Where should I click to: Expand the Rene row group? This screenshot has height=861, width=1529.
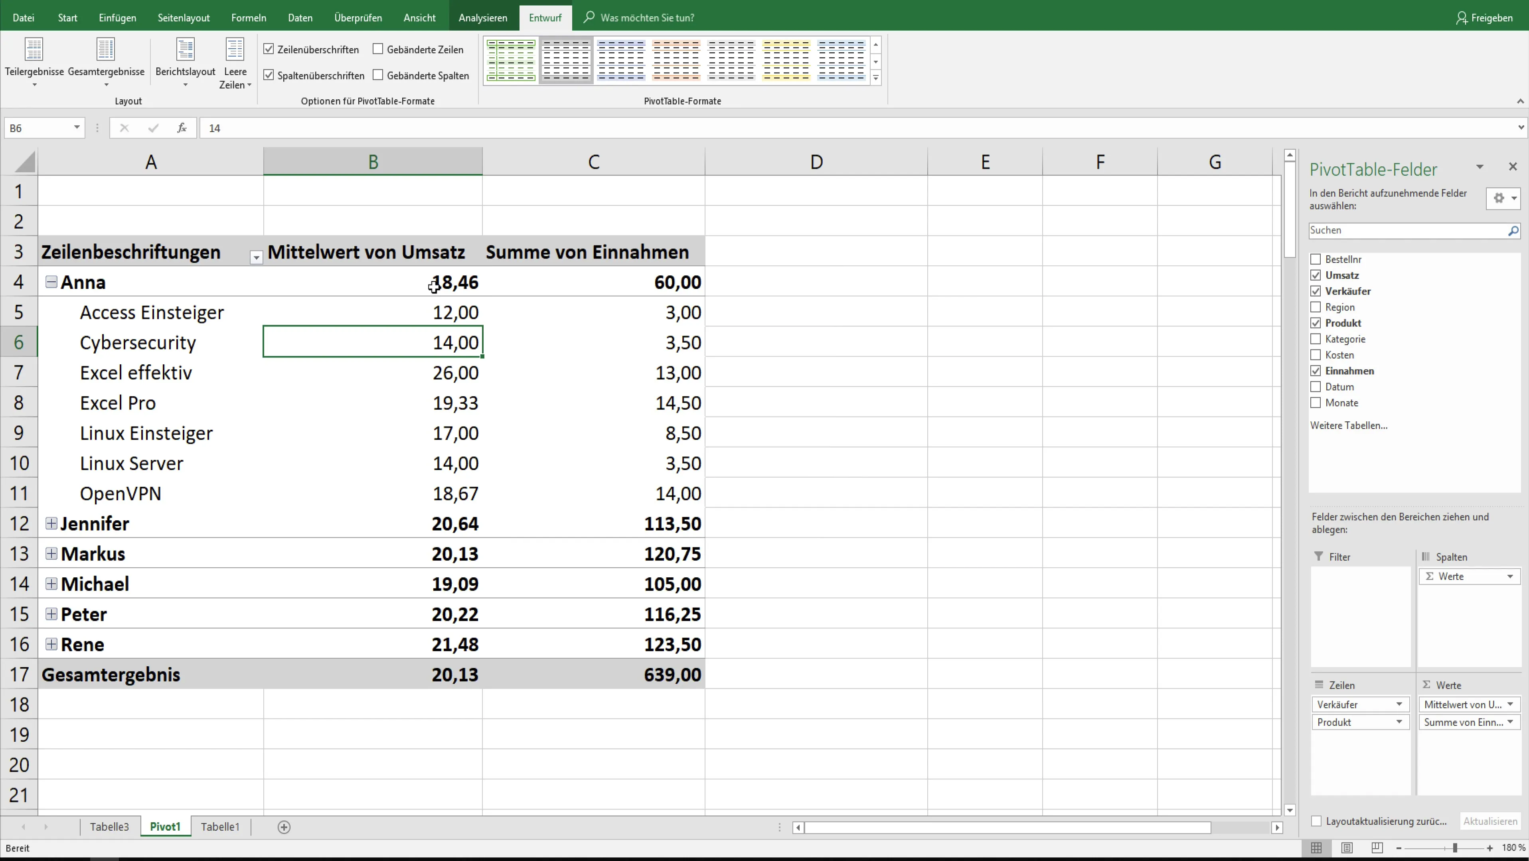click(51, 644)
